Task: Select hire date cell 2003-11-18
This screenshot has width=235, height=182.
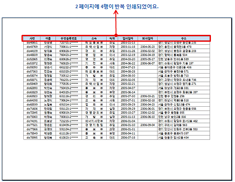Action: 128,47
